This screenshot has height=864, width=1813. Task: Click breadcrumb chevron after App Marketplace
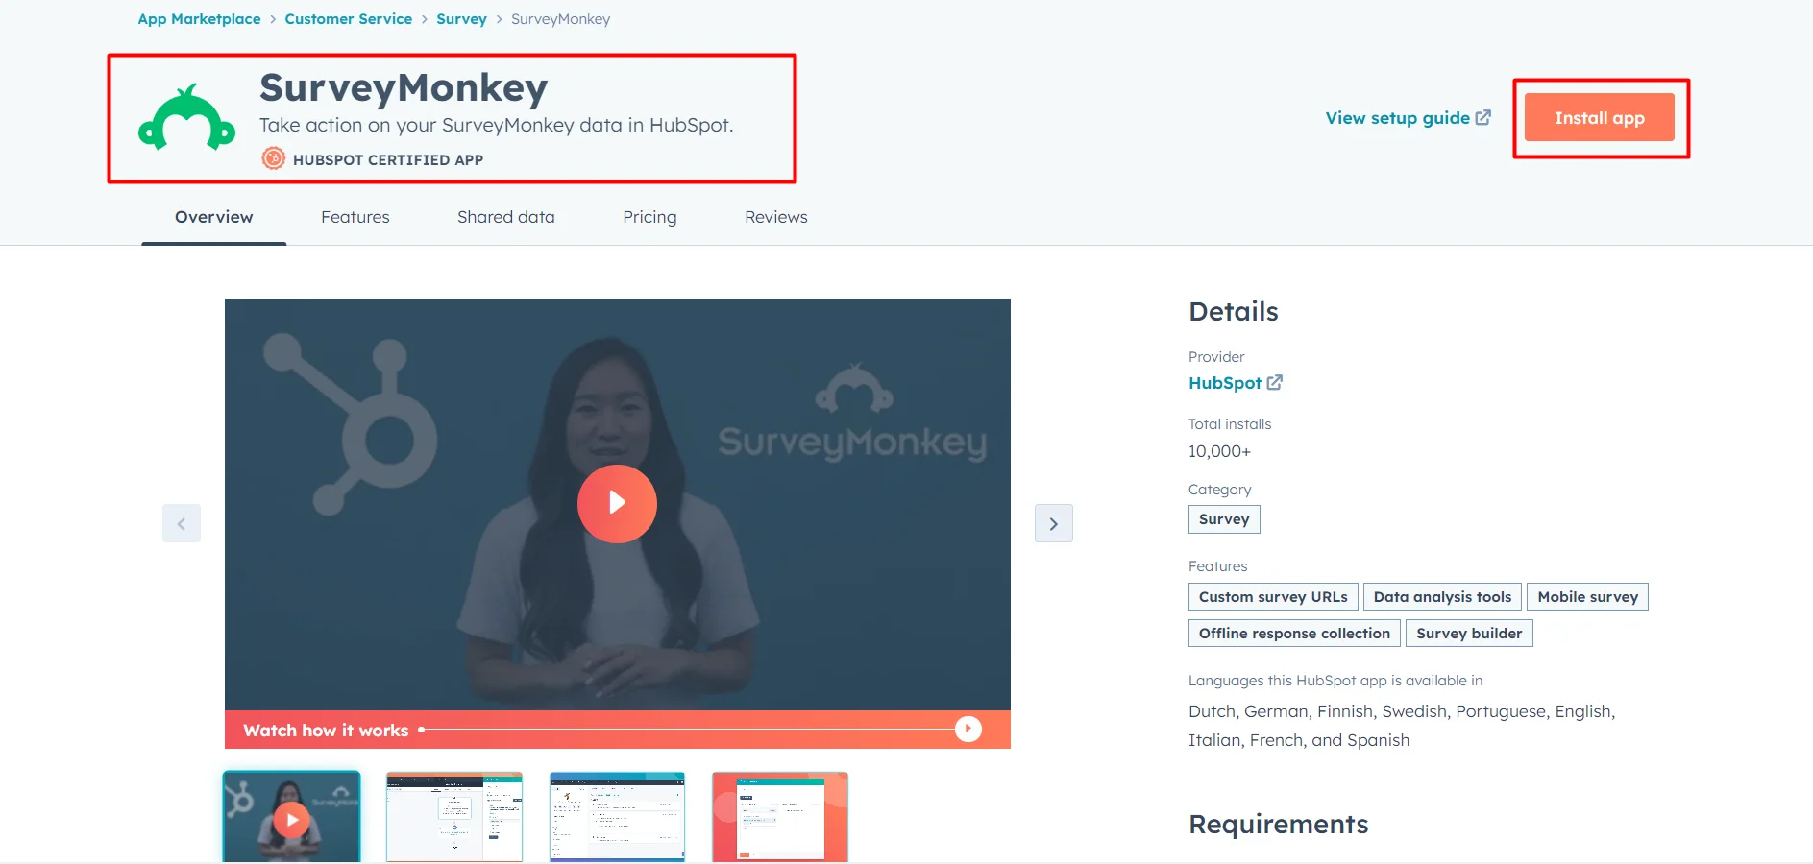coord(273,19)
